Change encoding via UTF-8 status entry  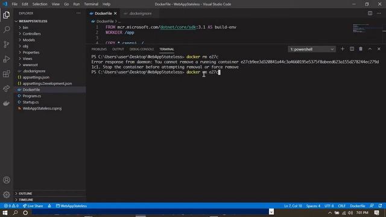click(329, 206)
